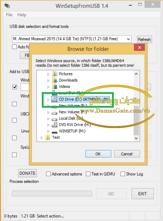Select the DVD RW Drive (H:) icon
Image resolution: width=163 pixels, height=221 pixels.
pyautogui.click(x=55, y=125)
